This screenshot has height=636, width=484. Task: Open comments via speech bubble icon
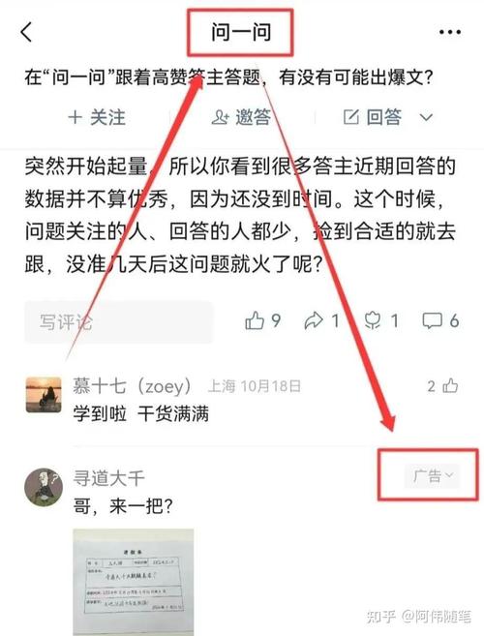coord(432,320)
